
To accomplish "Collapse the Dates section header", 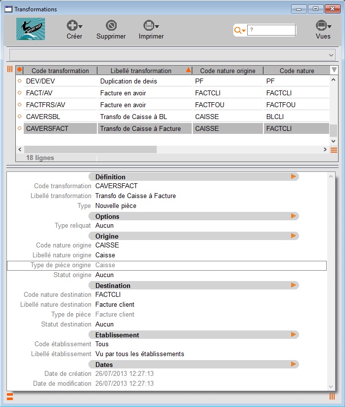I will [194, 364].
